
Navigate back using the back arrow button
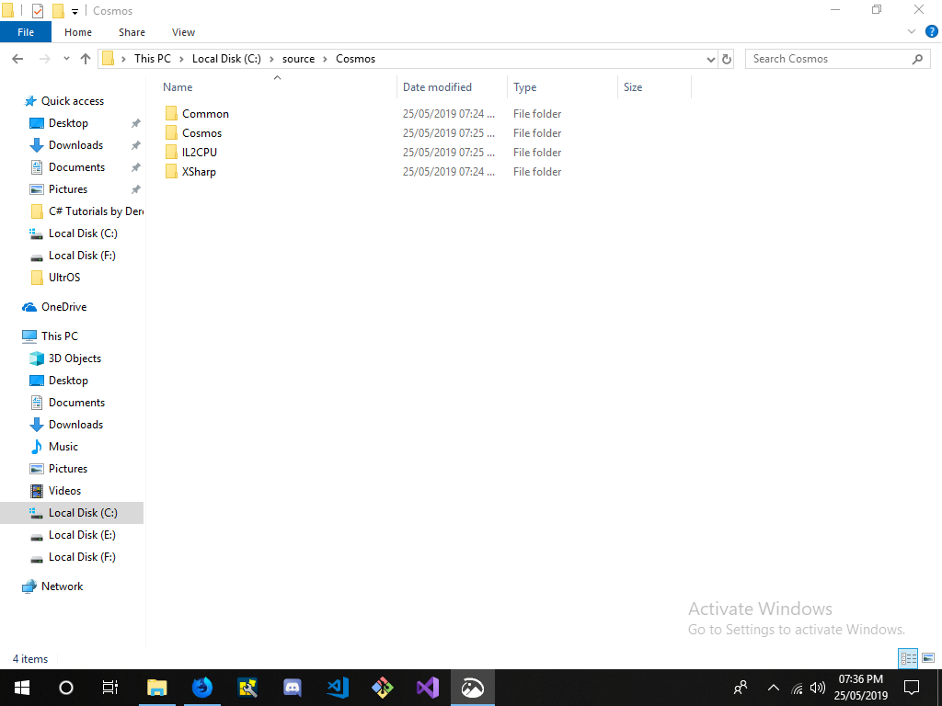pos(17,58)
